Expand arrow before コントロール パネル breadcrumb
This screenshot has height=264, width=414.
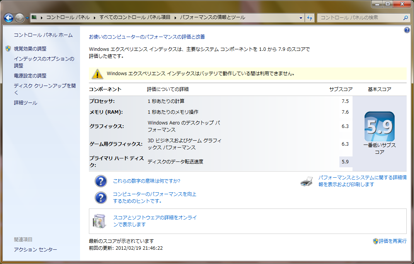41,18
